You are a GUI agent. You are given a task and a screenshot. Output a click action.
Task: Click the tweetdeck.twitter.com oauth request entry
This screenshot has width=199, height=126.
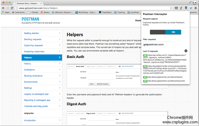coord(165,70)
